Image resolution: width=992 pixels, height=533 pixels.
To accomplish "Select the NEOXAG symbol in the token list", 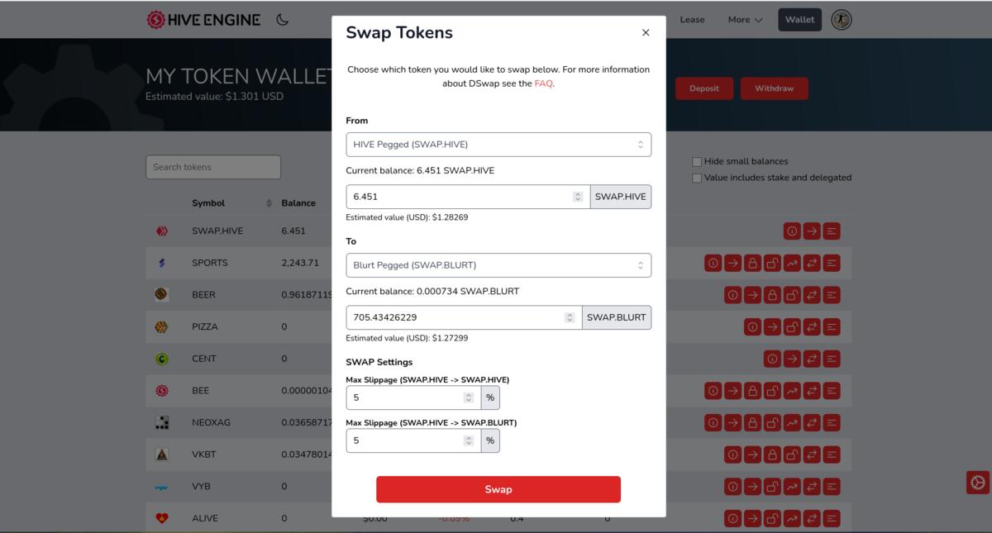I will tap(212, 422).
